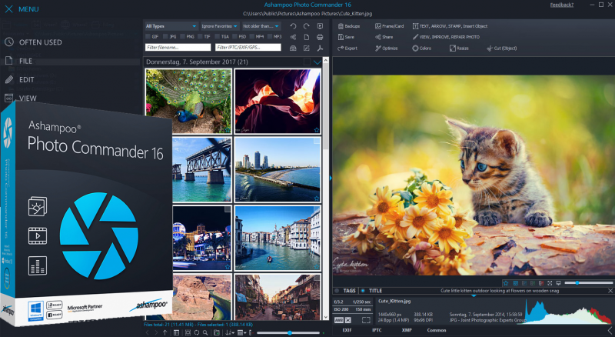Open Resize tool
Viewport: 615px width, 337px height.
[x=459, y=48]
